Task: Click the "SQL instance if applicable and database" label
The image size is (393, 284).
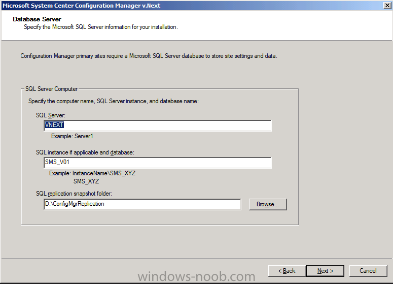Action: [85, 152]
